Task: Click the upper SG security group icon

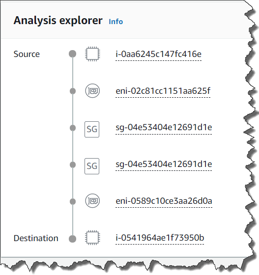Action: point(92,129)
